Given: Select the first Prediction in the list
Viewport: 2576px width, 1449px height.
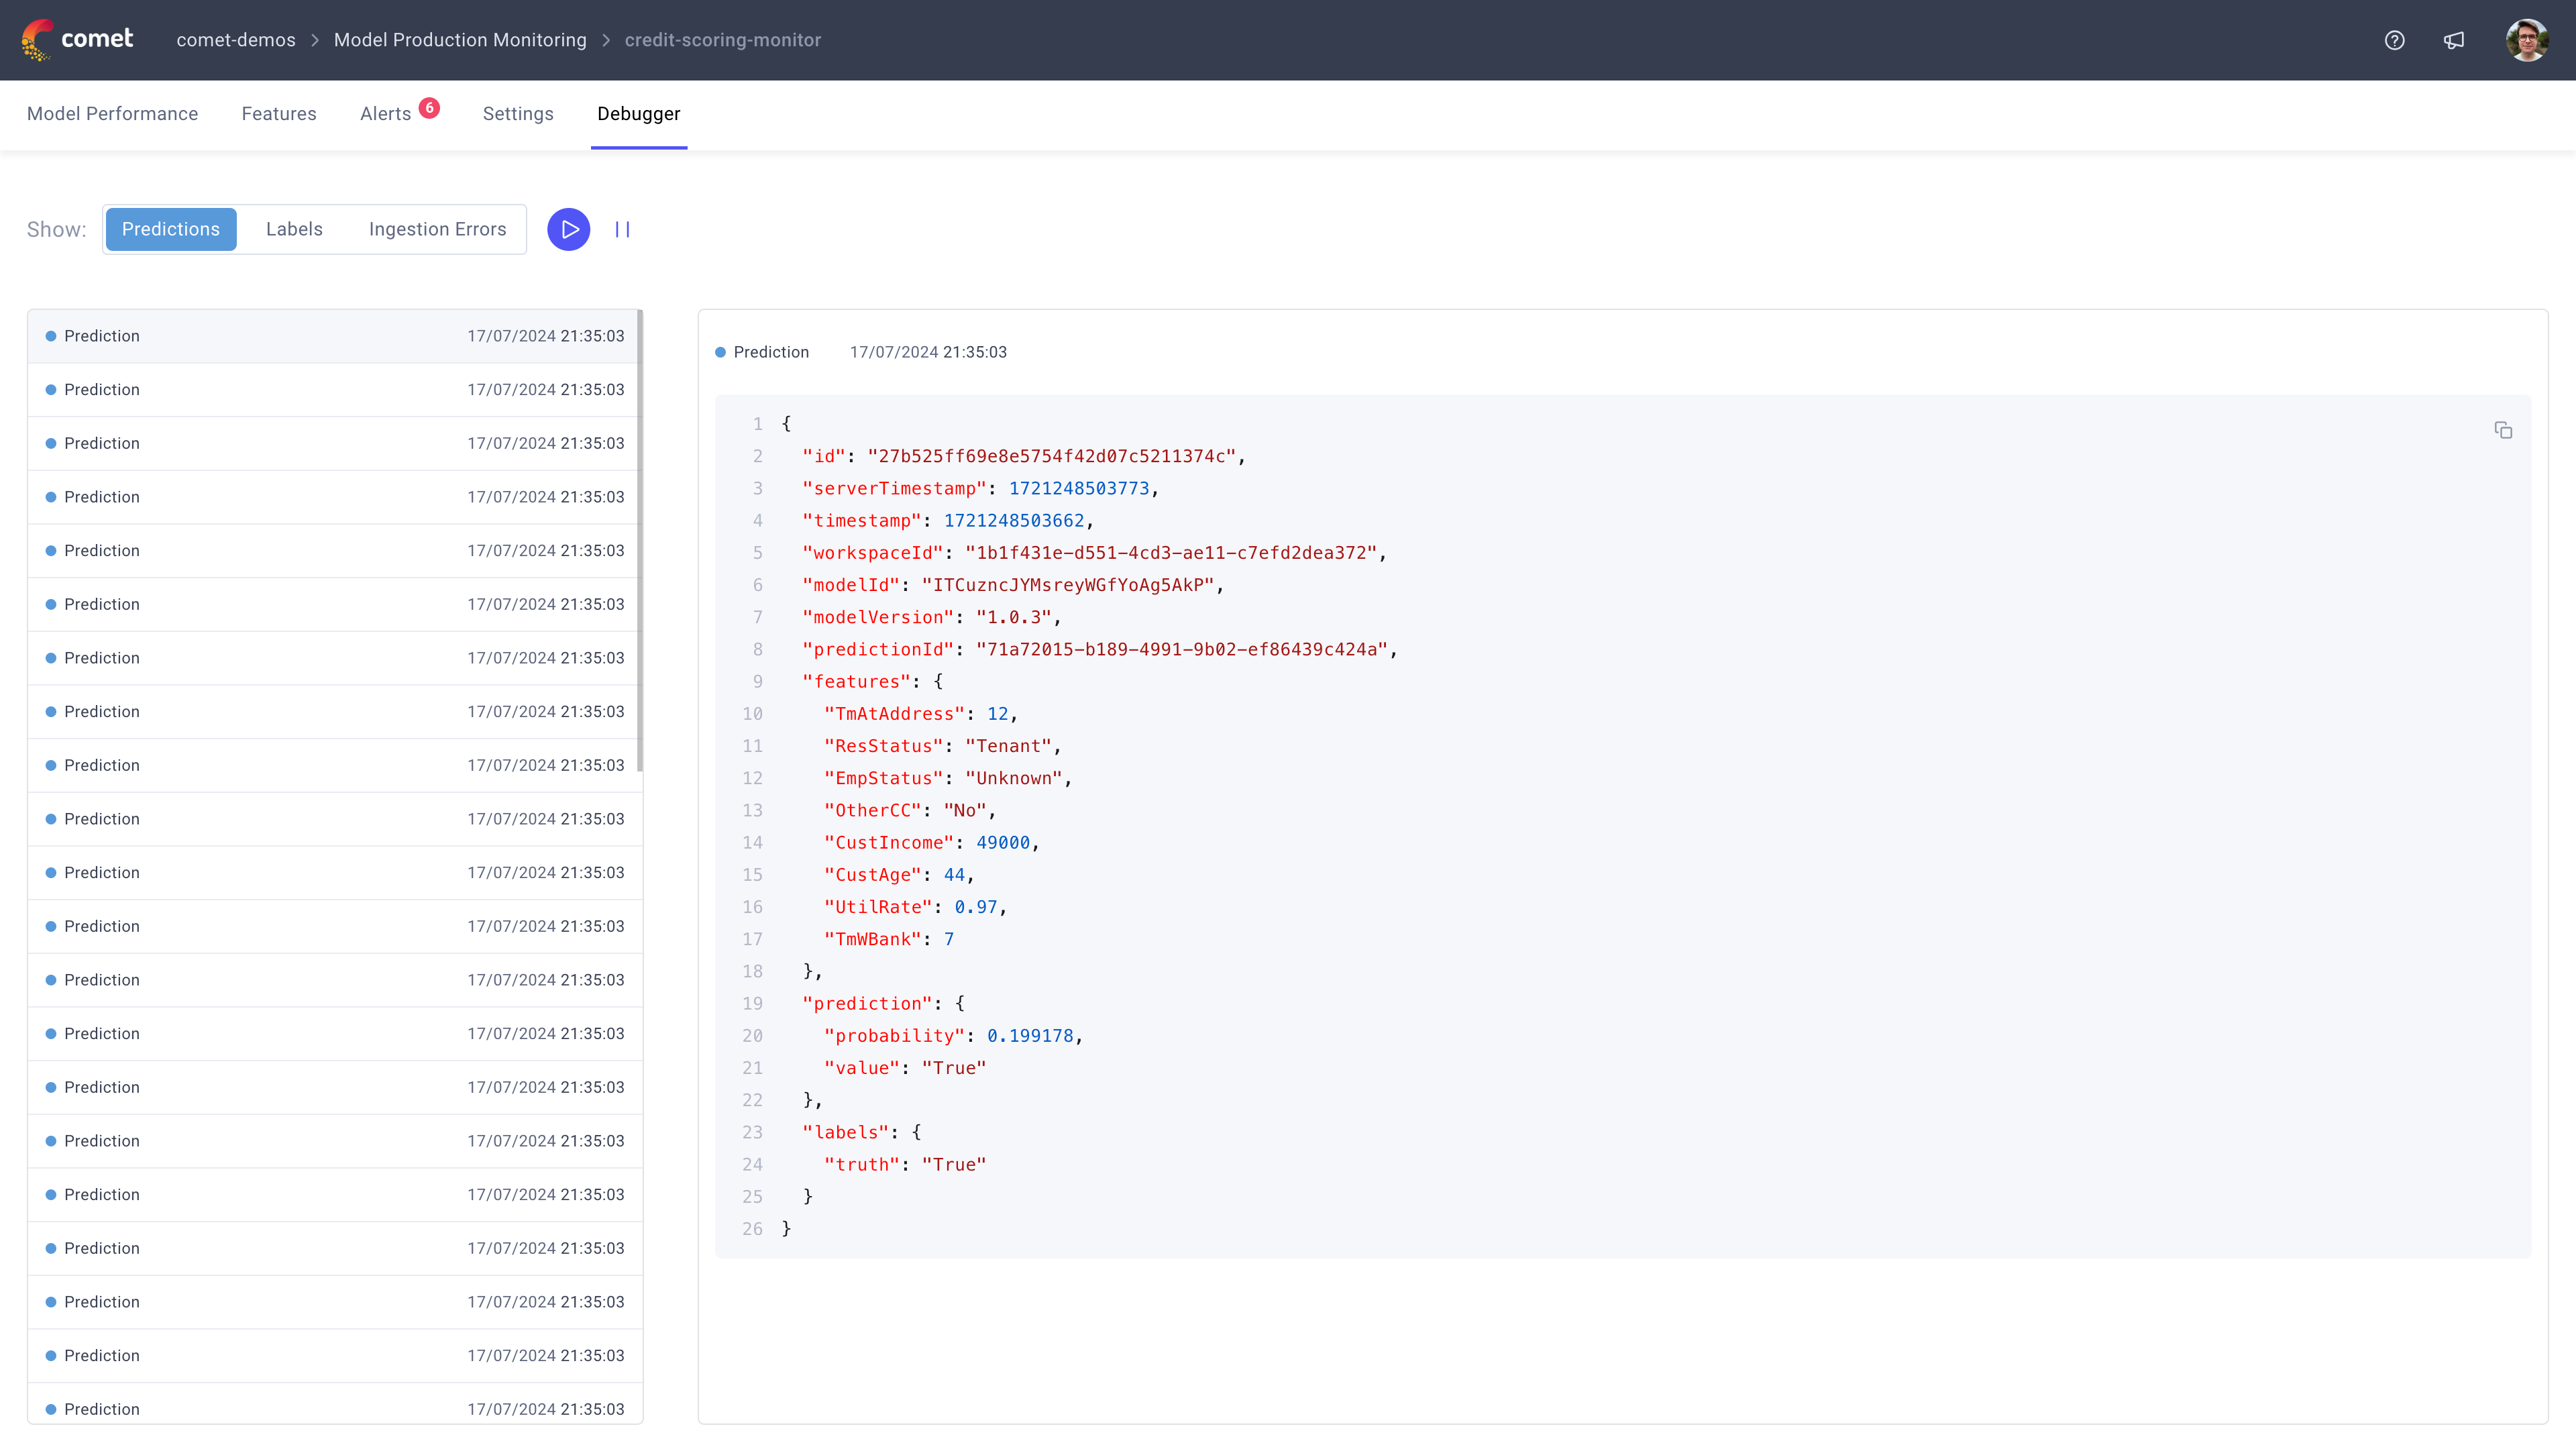Looking at the screenshot, I should point(335,335).
